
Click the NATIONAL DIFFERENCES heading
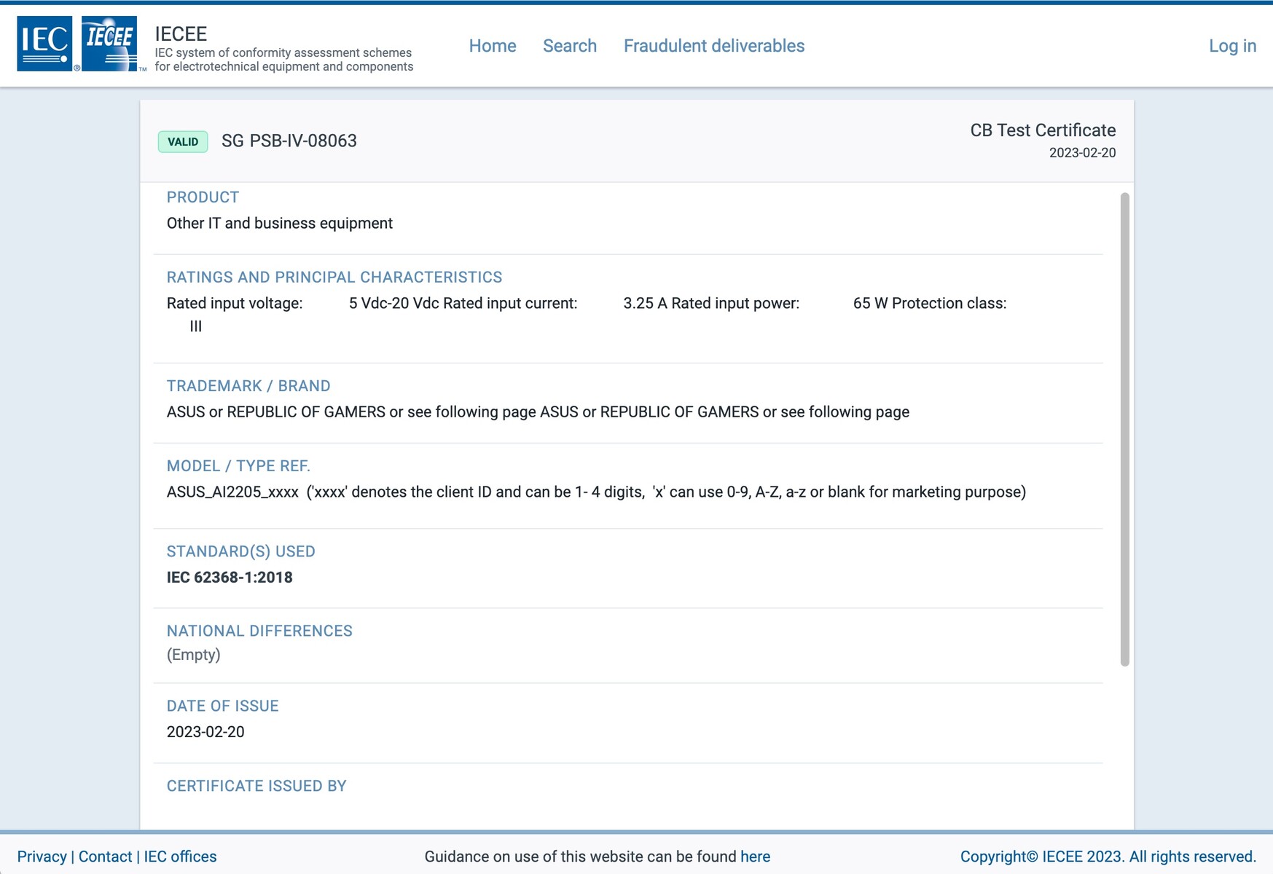[259, 631]
